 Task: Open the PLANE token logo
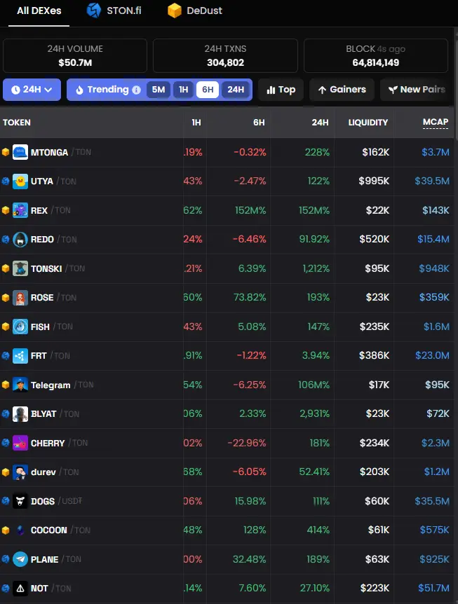pyautogui.click(x=20, y=559)
